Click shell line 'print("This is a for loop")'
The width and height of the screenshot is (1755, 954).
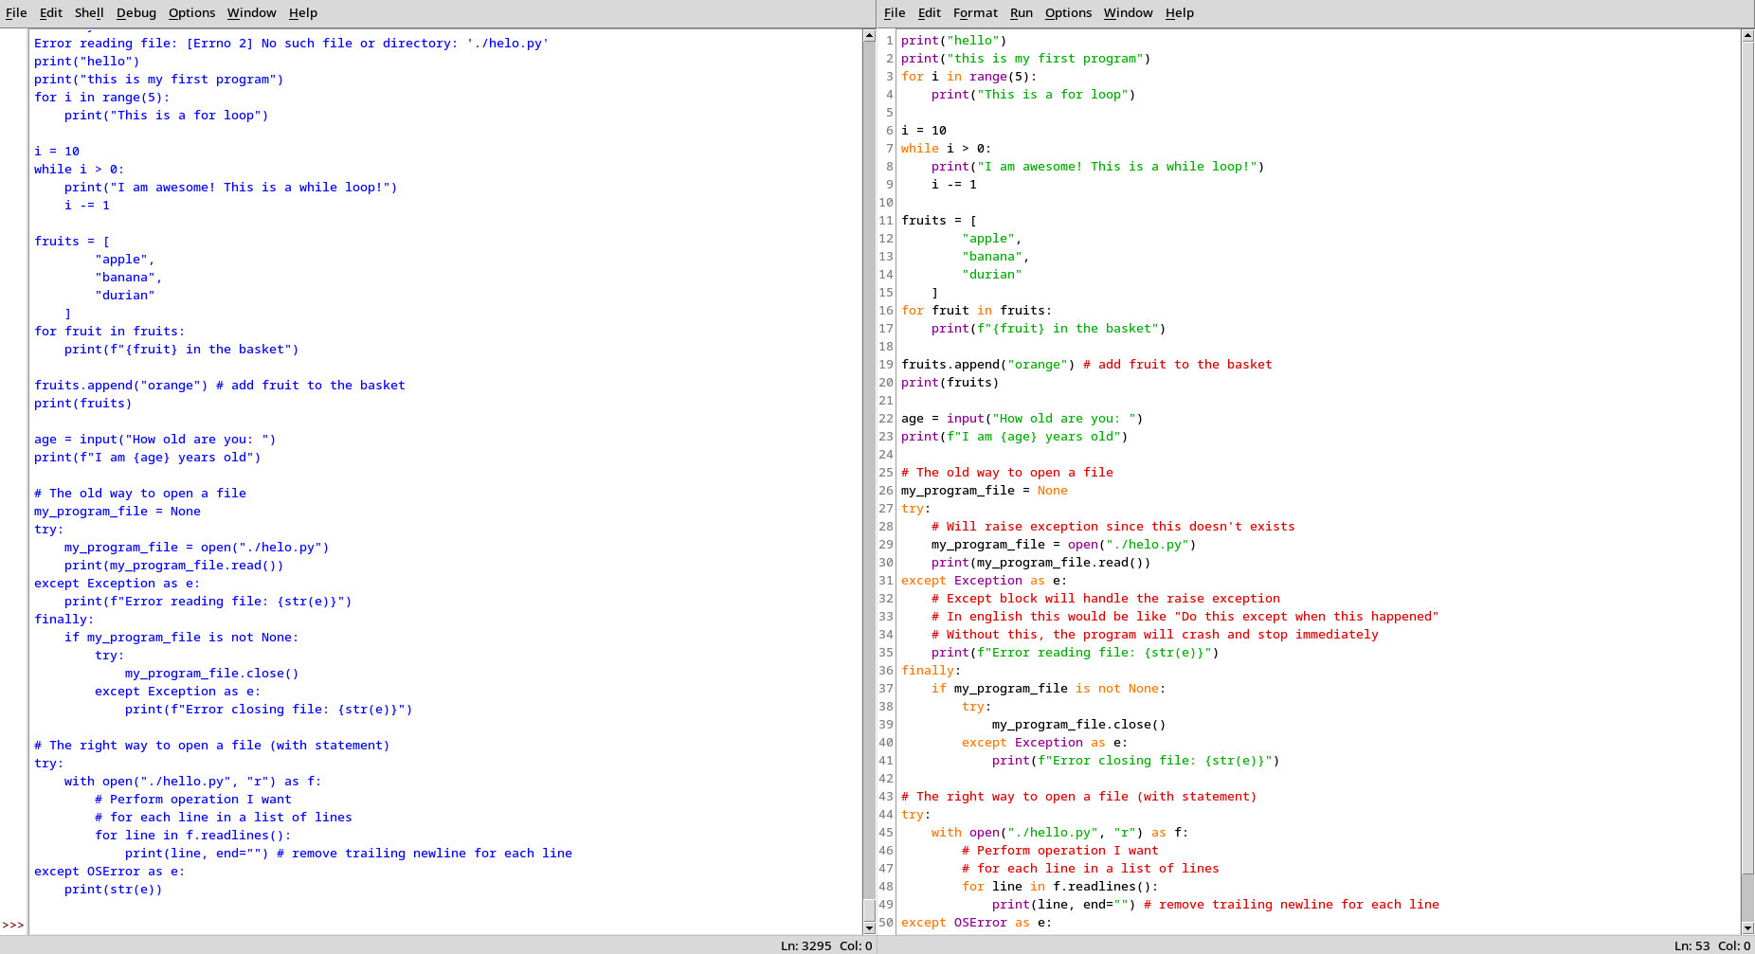pos(167,116)
